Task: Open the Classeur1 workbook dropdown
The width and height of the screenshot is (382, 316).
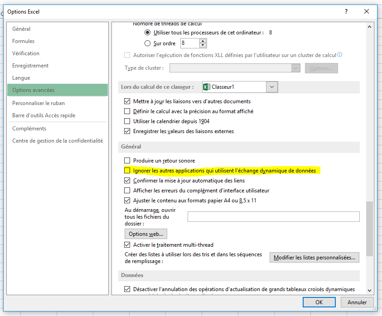Action: pos(272,87)
